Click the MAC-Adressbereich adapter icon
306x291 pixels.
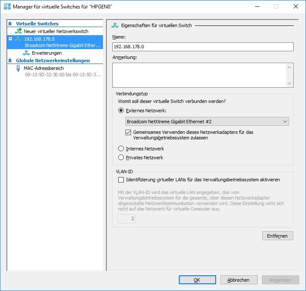18,68
